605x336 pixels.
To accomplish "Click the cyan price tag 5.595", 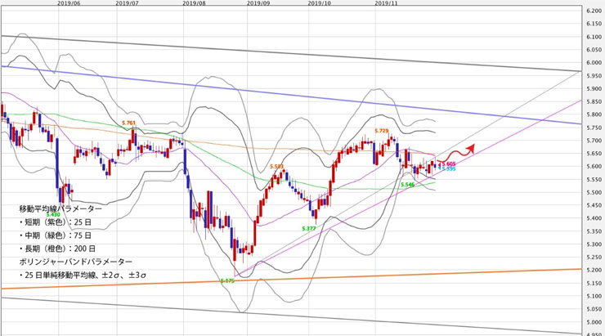I will [447, 168].
